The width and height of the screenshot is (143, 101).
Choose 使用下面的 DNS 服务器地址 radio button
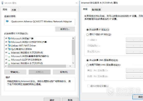pos(88,65)
